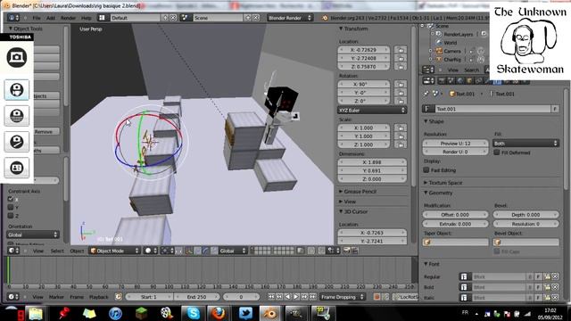This screenshot has height=321, width=571.
Task: Jump to the last frame
Action: pos(312,297)
